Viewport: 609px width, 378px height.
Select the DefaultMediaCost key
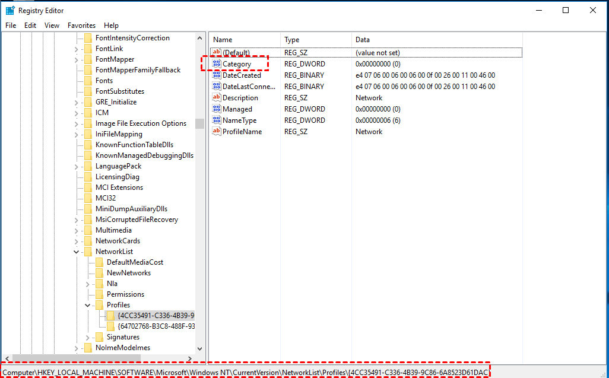pos(135,262)
